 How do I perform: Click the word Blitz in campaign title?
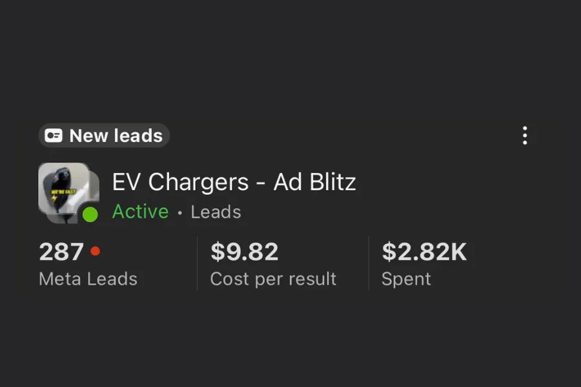(332, 183)
